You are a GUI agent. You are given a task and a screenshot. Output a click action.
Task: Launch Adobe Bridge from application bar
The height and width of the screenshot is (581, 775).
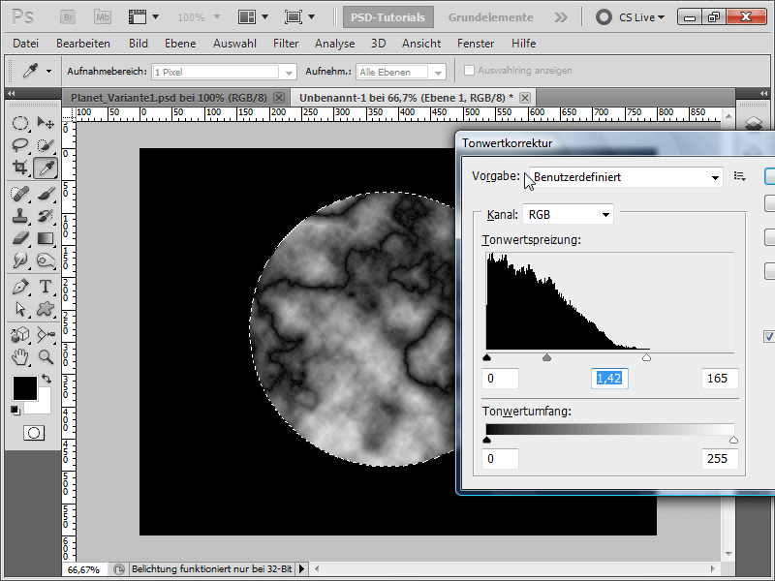pyautogui.click(x=68, y=17)
